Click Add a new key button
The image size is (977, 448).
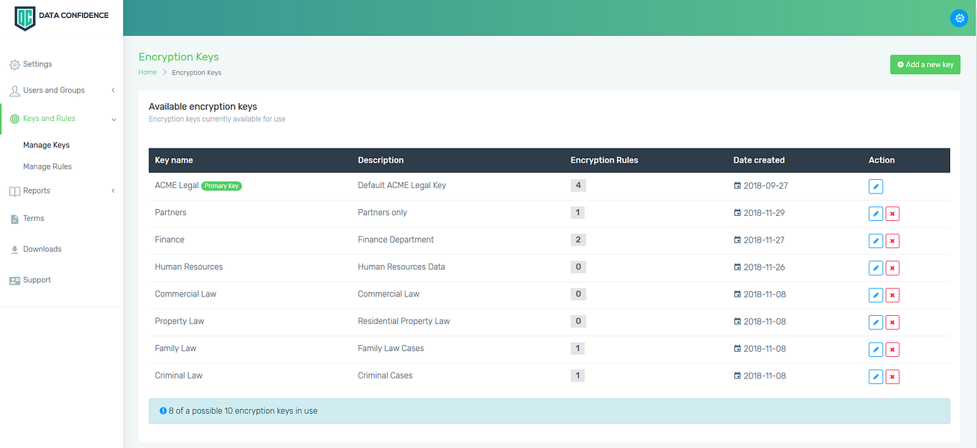click(925, 65)
